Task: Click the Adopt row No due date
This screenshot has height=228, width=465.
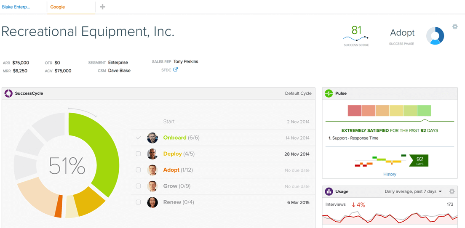Action: (x=297, y=170)
